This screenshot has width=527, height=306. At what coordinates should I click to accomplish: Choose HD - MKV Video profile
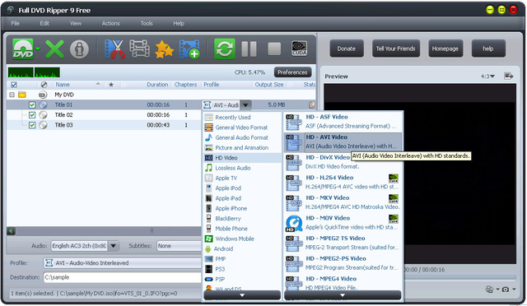pos(343,202)
